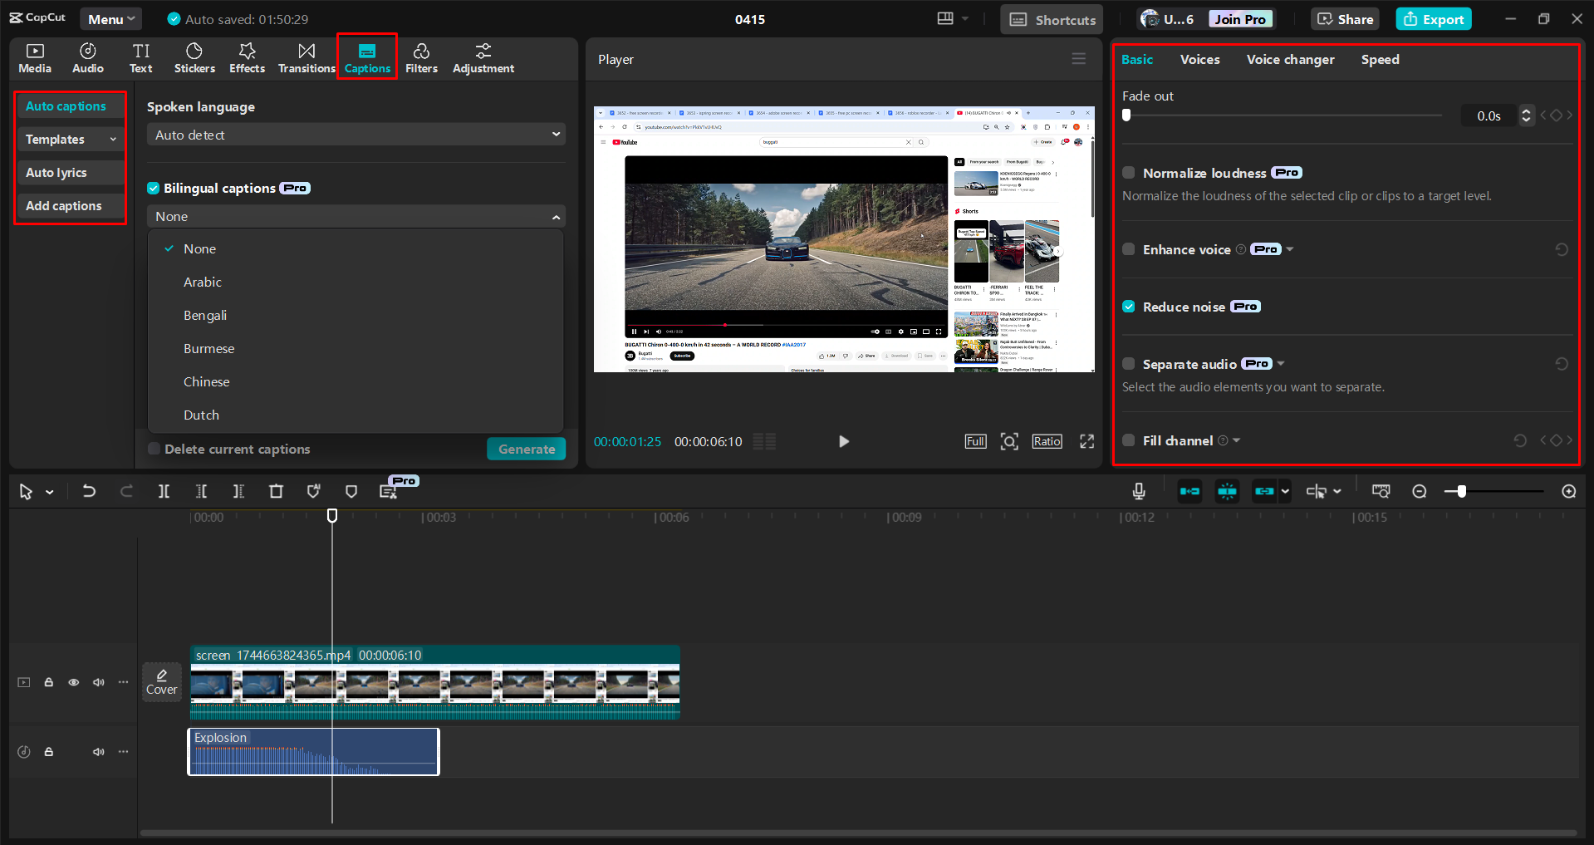The width and height of the screenshot is (1594, 845).
Task: Click the Generate captions button
Action: pyautogui.click(x=526, y=448)
